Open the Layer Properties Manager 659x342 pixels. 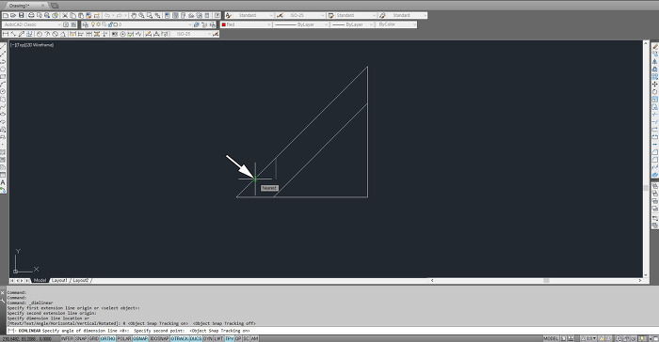pyautogui.click(x=86, y=24)
